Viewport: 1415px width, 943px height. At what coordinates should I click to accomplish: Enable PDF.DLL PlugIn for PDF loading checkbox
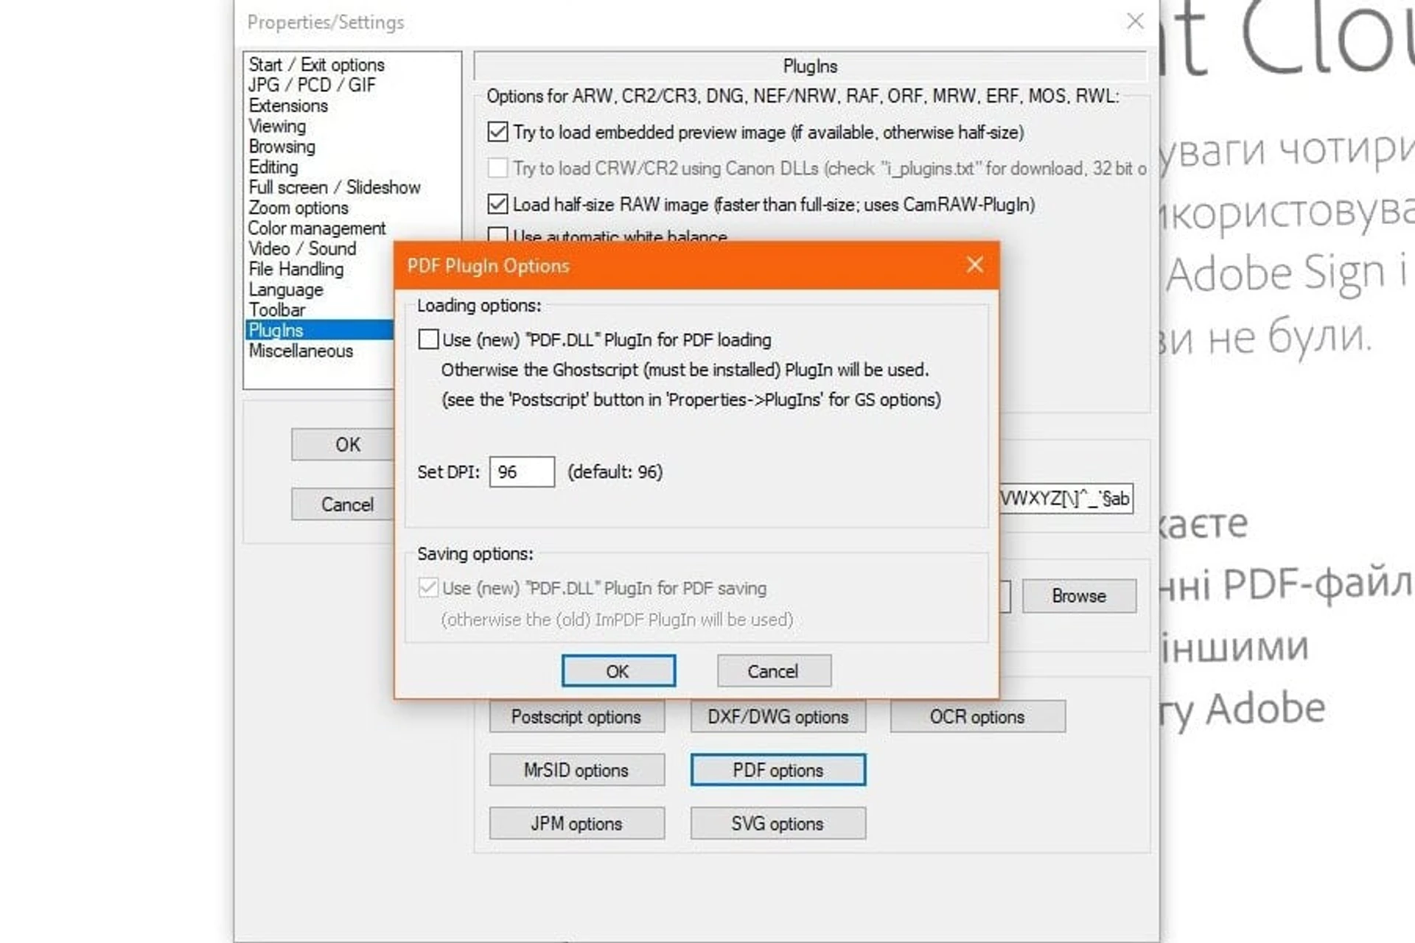428,340
